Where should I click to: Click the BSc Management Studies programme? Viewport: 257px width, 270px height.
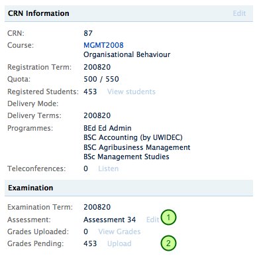[x=127, y=157]
